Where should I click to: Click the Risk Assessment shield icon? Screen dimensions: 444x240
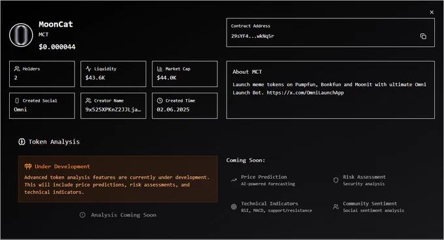coord(336,180)
